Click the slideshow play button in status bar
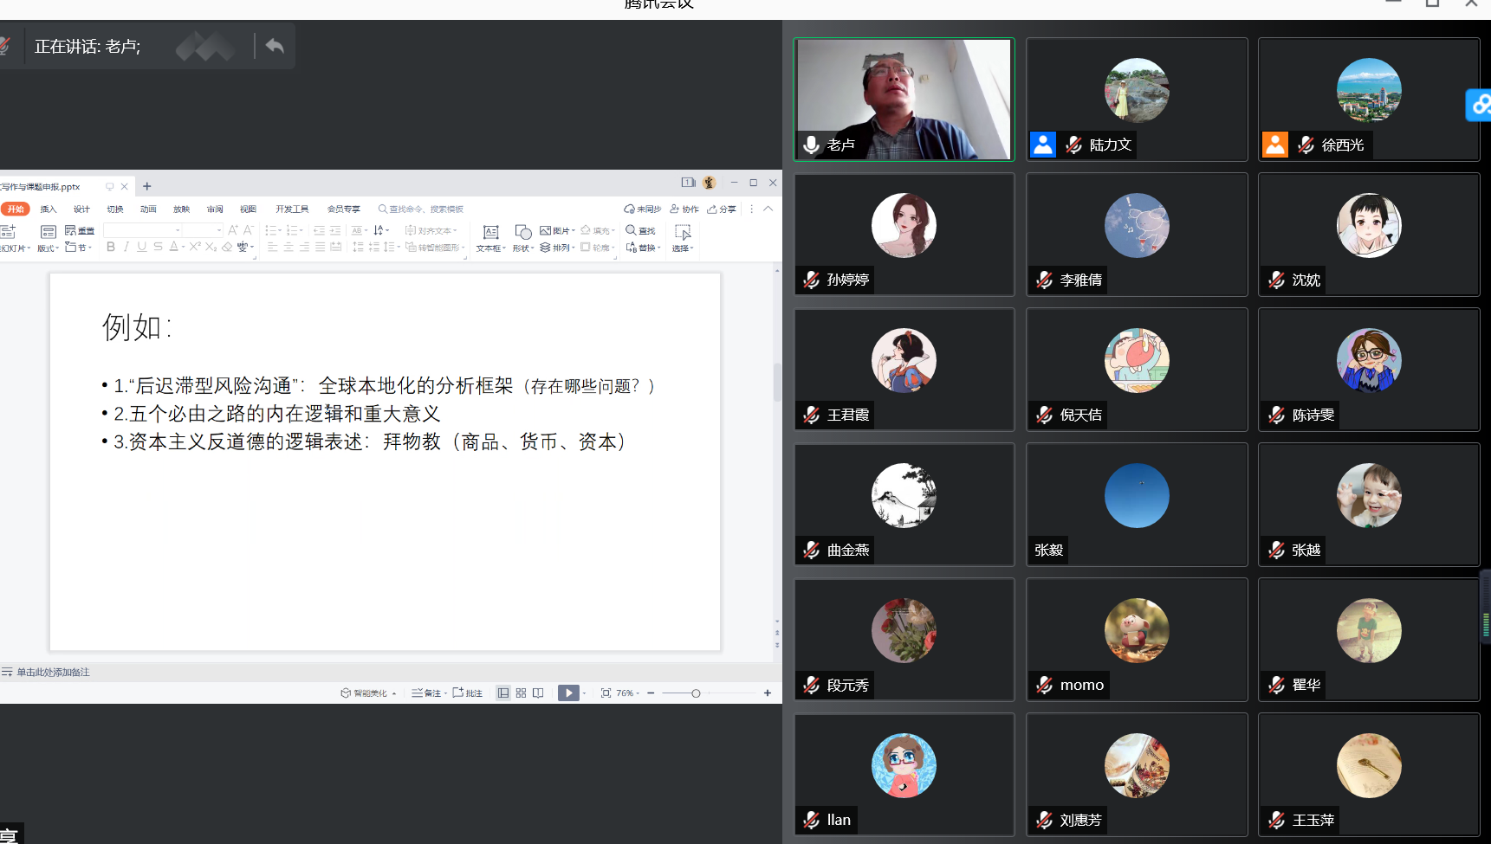The width and height of the screenshot is (1491, 844). [x=567, y=693]
